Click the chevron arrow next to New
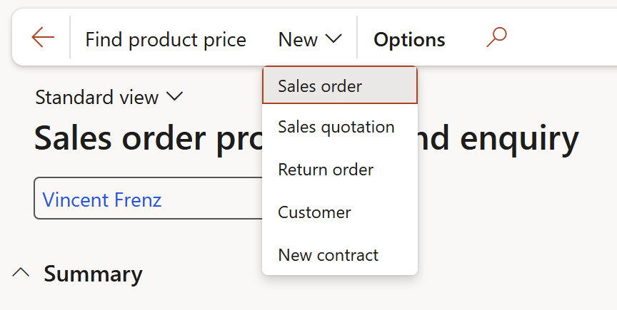The width and height of the screenshot is (617, 310). pos(333,39)
